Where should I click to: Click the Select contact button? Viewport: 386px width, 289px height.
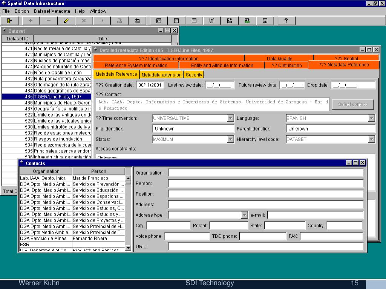(352, 104)
